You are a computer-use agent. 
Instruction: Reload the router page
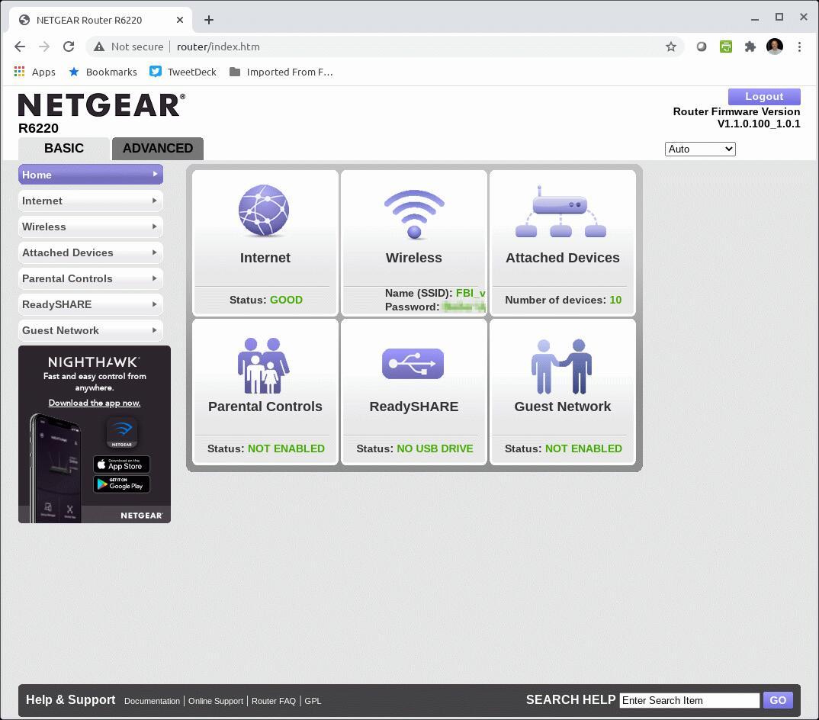pos(69,47)
